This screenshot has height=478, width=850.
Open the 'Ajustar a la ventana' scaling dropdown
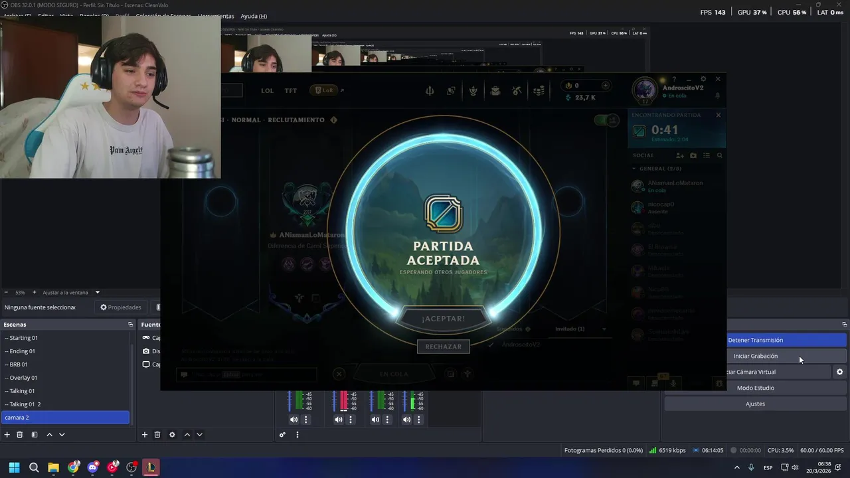[x=71, y=292]
